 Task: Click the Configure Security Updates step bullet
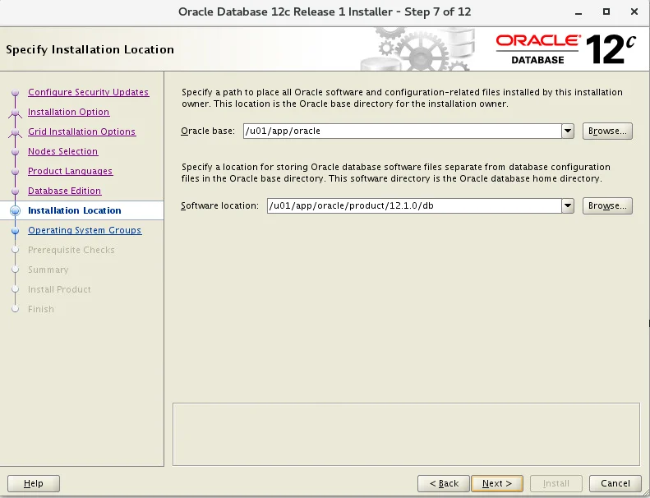[x=16, y=93]
